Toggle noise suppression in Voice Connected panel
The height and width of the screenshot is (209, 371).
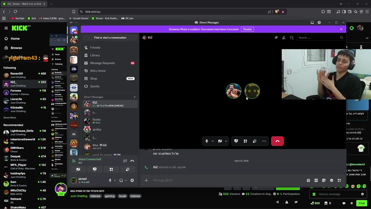coord(125,161)
